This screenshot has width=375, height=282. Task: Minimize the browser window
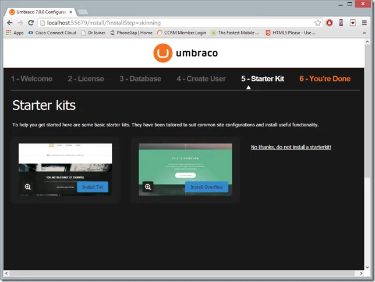point(341,4)
